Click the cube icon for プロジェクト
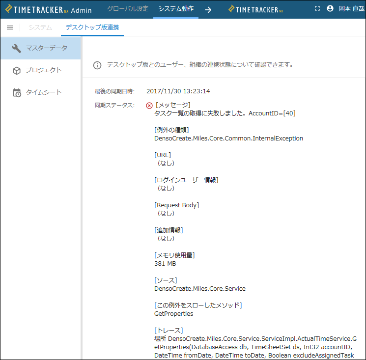The width and height of the screenshot is (366, 360). 16,70
